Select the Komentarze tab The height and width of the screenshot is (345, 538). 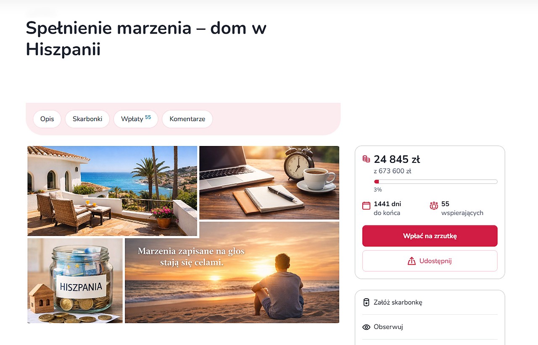point(187,119)
